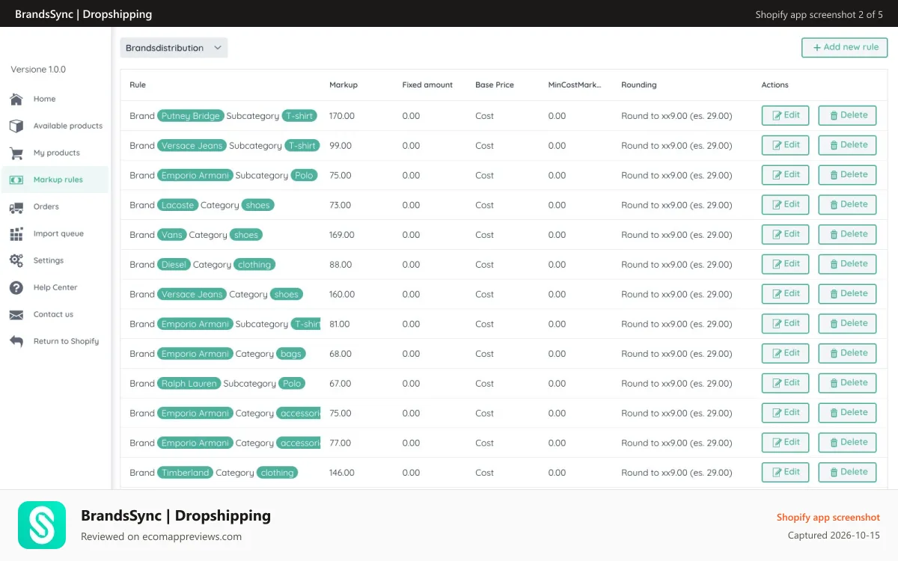Delete the Ralph Lauren Polo rule
Screen dimensions: 898x561
tap(847, 383)
